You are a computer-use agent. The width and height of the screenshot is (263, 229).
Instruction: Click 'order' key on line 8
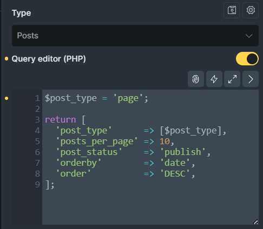point(74,174)
